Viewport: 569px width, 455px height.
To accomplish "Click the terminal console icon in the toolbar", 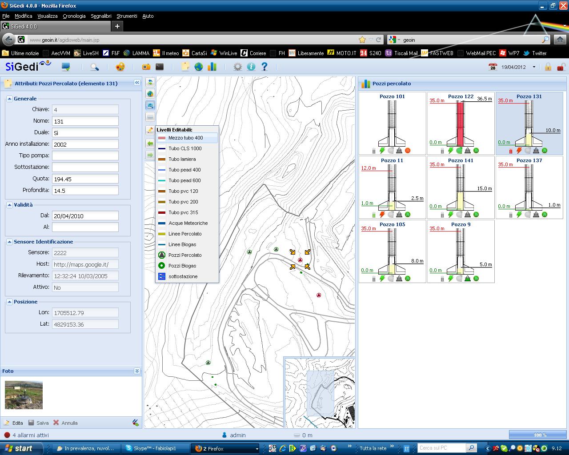I will (x=160, y=67).
